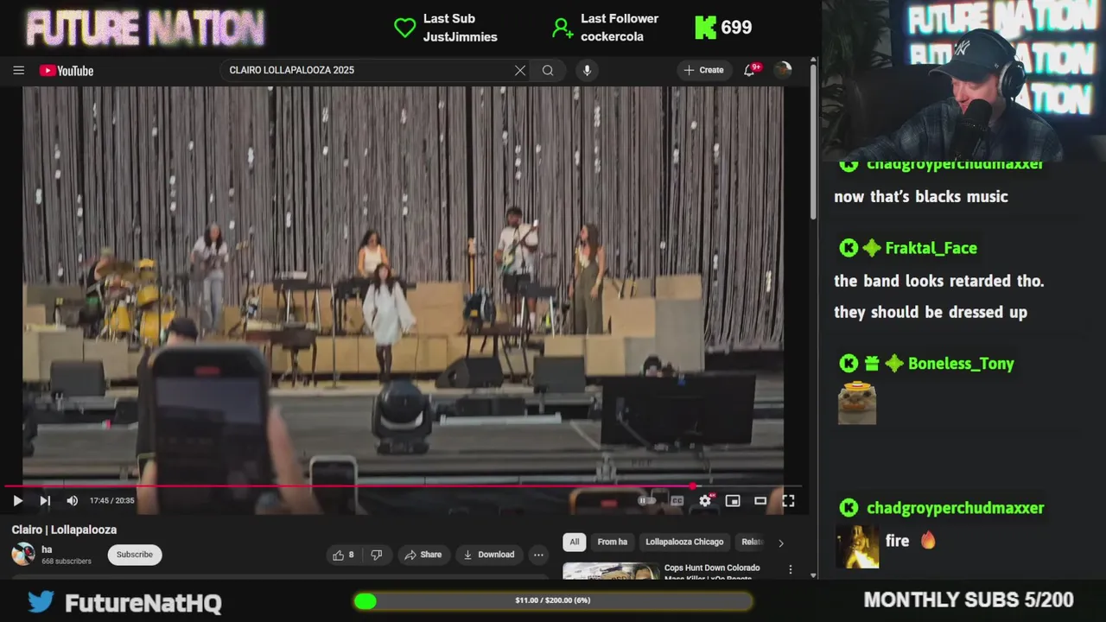Open the Create menu button

click(x=703, y=70)
